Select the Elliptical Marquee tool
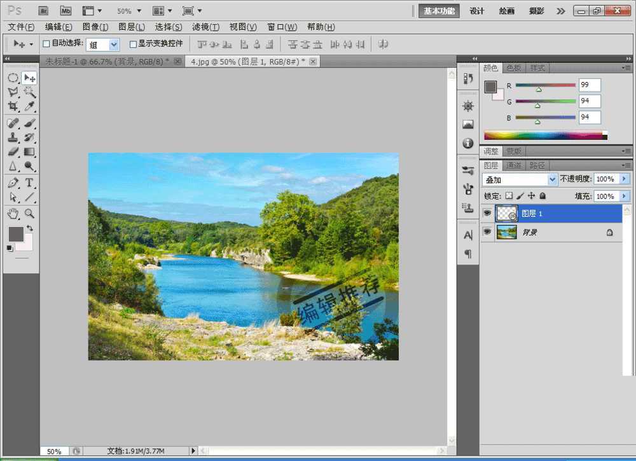This screenshot has width=636, height=461. [x=13, y=78]
